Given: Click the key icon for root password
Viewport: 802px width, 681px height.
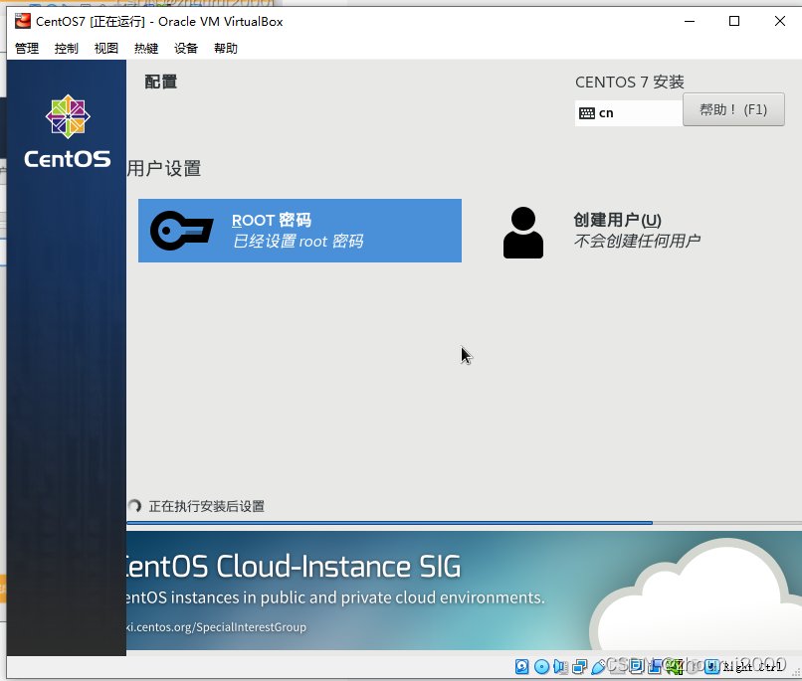Looking at the screenshot, I should click(x=181, y=231).
